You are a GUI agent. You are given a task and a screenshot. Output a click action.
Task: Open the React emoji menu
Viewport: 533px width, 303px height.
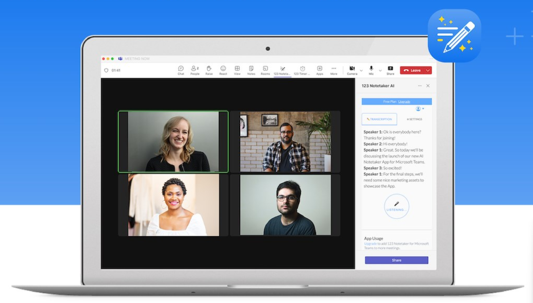[x=223, y=70]
